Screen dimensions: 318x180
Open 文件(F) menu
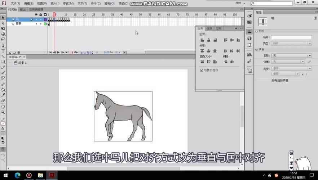[16, 4]
